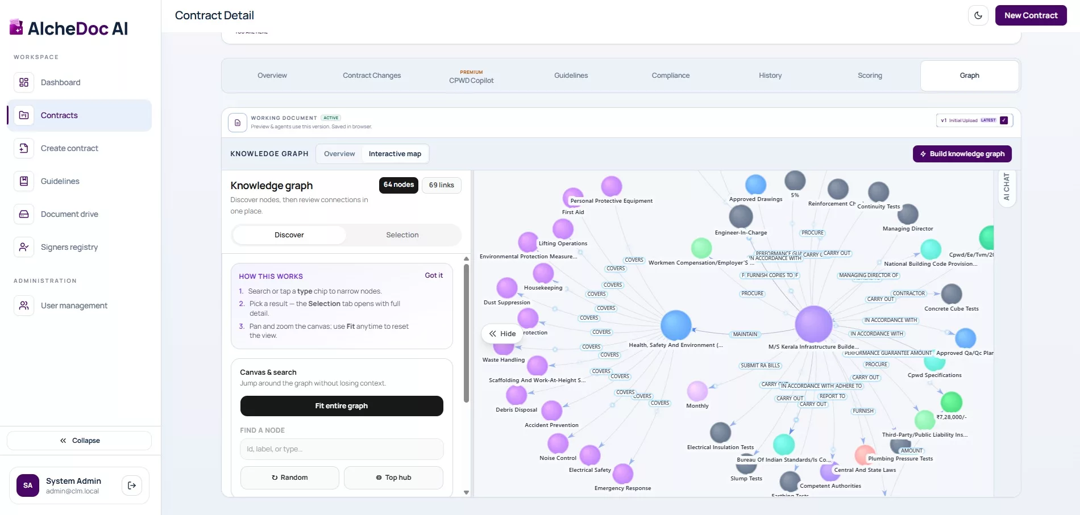Click the Top hub button
This screenshot has width=1080, height=515.
(393, 478)
